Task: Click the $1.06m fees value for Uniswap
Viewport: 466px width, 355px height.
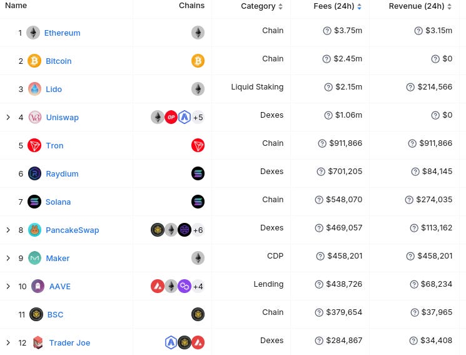Action: click(348, 115)
